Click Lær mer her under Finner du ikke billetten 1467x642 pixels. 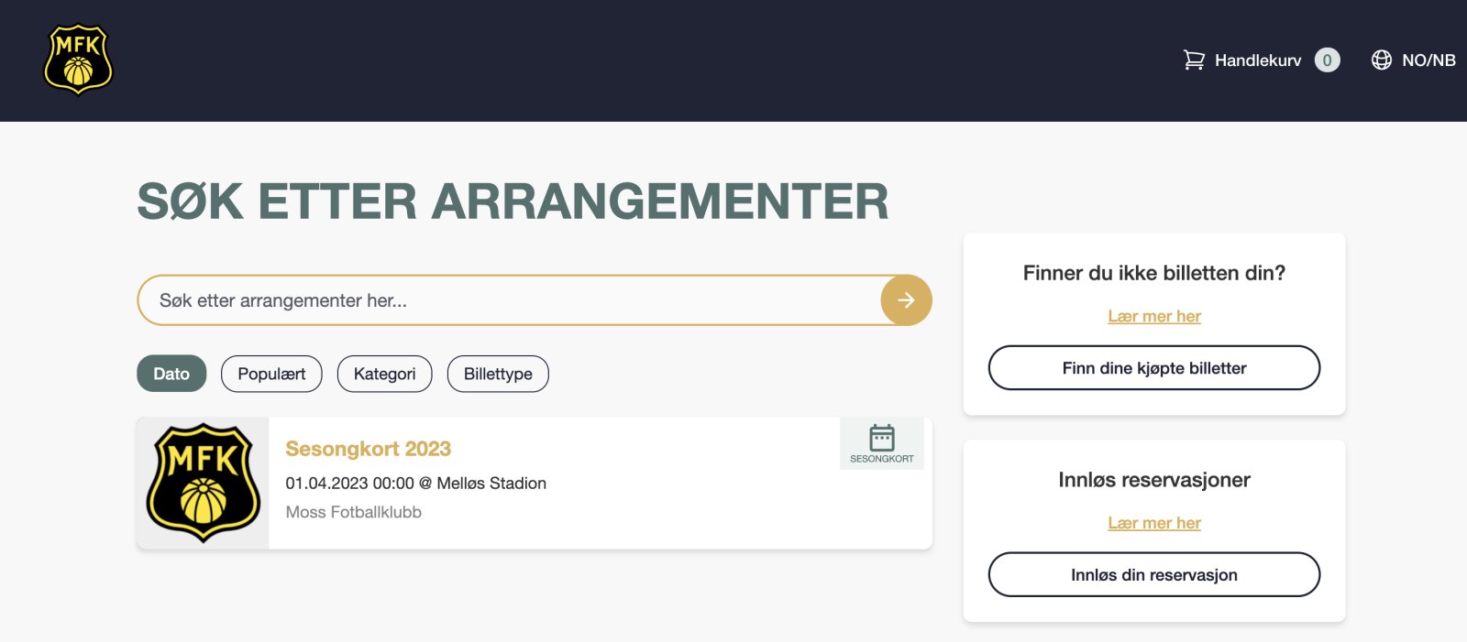click(1153, 316)
